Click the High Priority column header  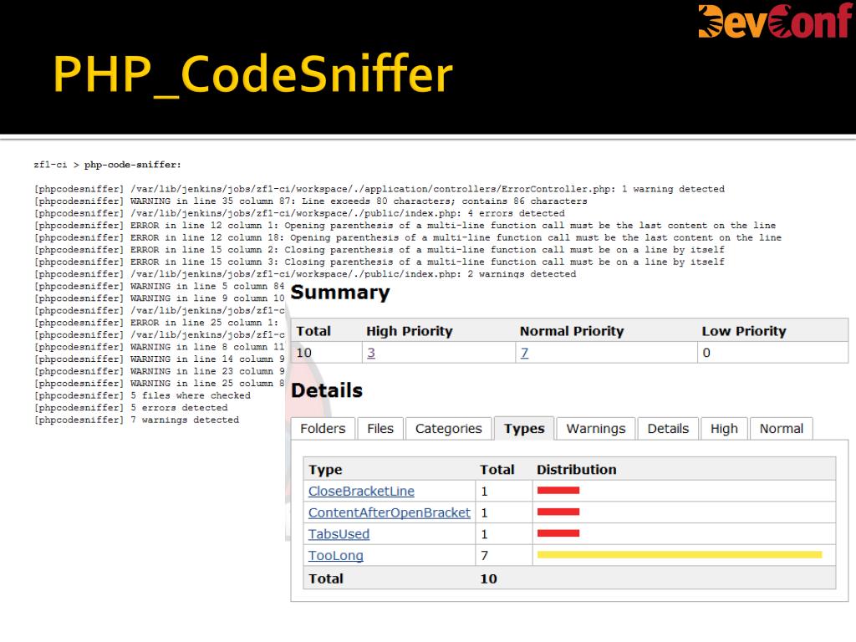(410, 331)
